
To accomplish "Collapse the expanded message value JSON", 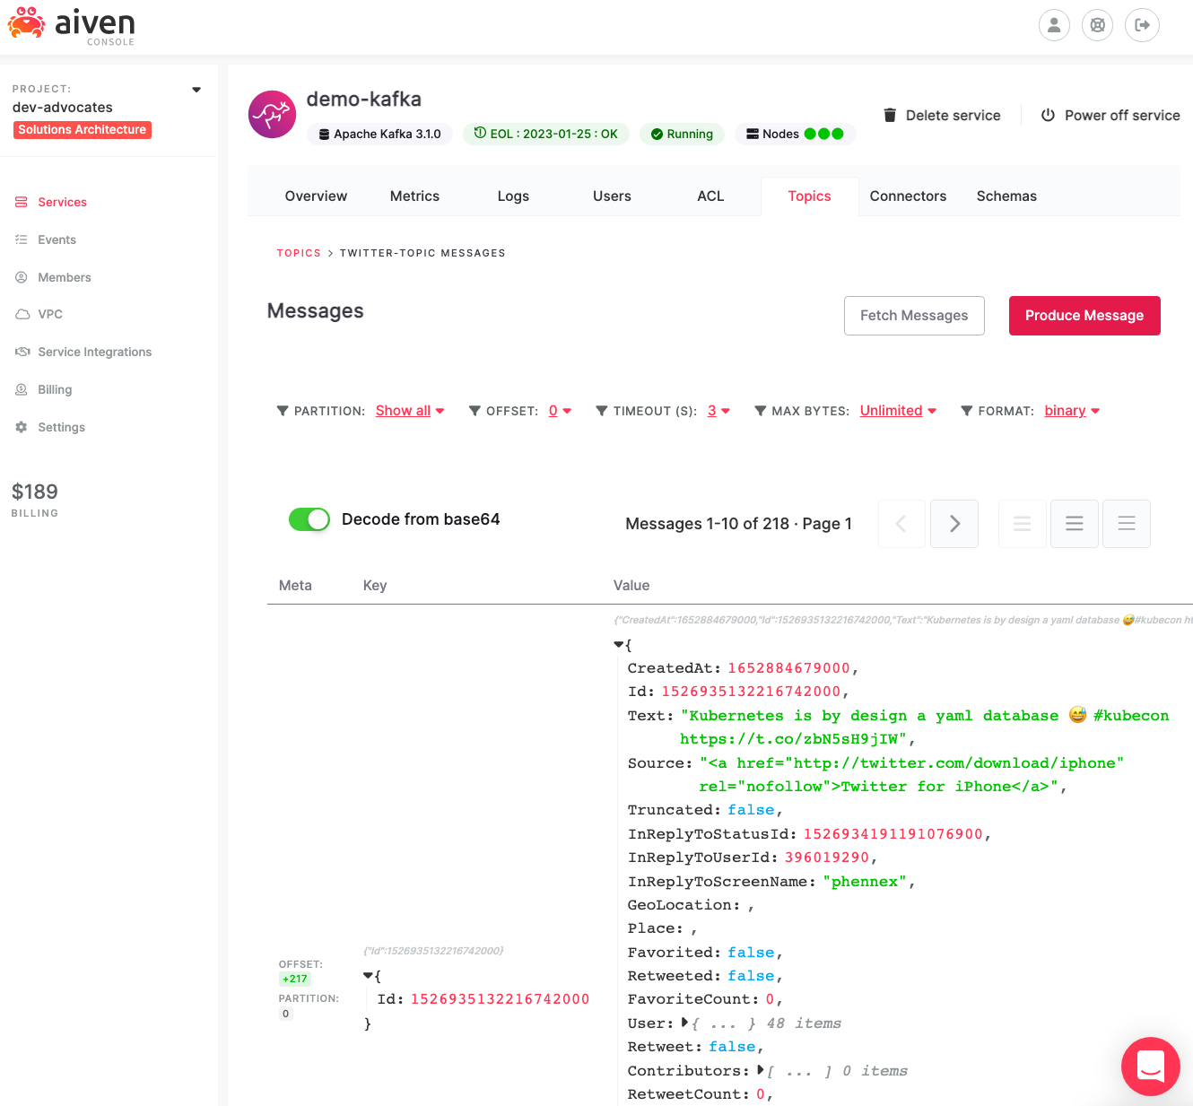I will [619, 644].
